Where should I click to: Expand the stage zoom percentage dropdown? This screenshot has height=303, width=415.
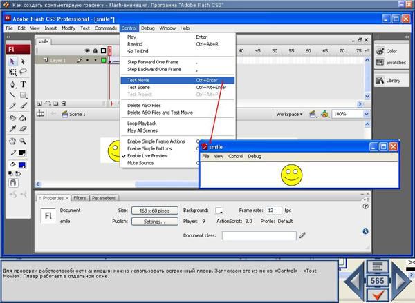coord(370,114)
